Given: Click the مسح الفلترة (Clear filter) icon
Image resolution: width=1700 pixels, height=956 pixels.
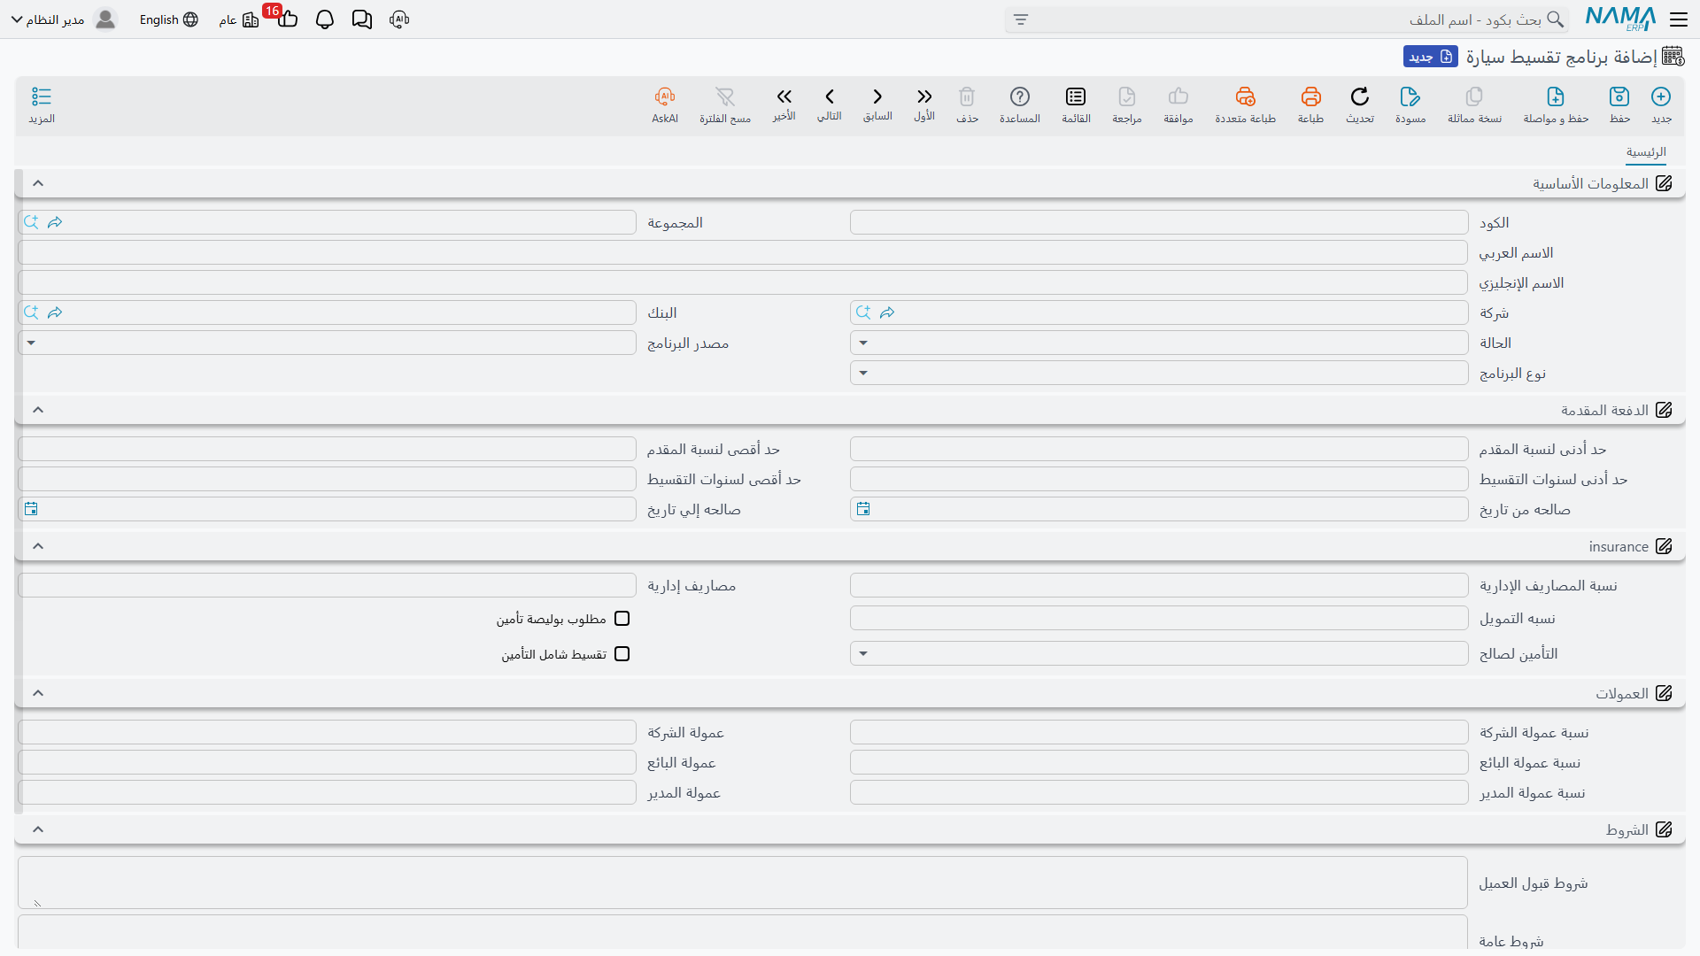Looking at the screenshot, I should coord(725,96).
